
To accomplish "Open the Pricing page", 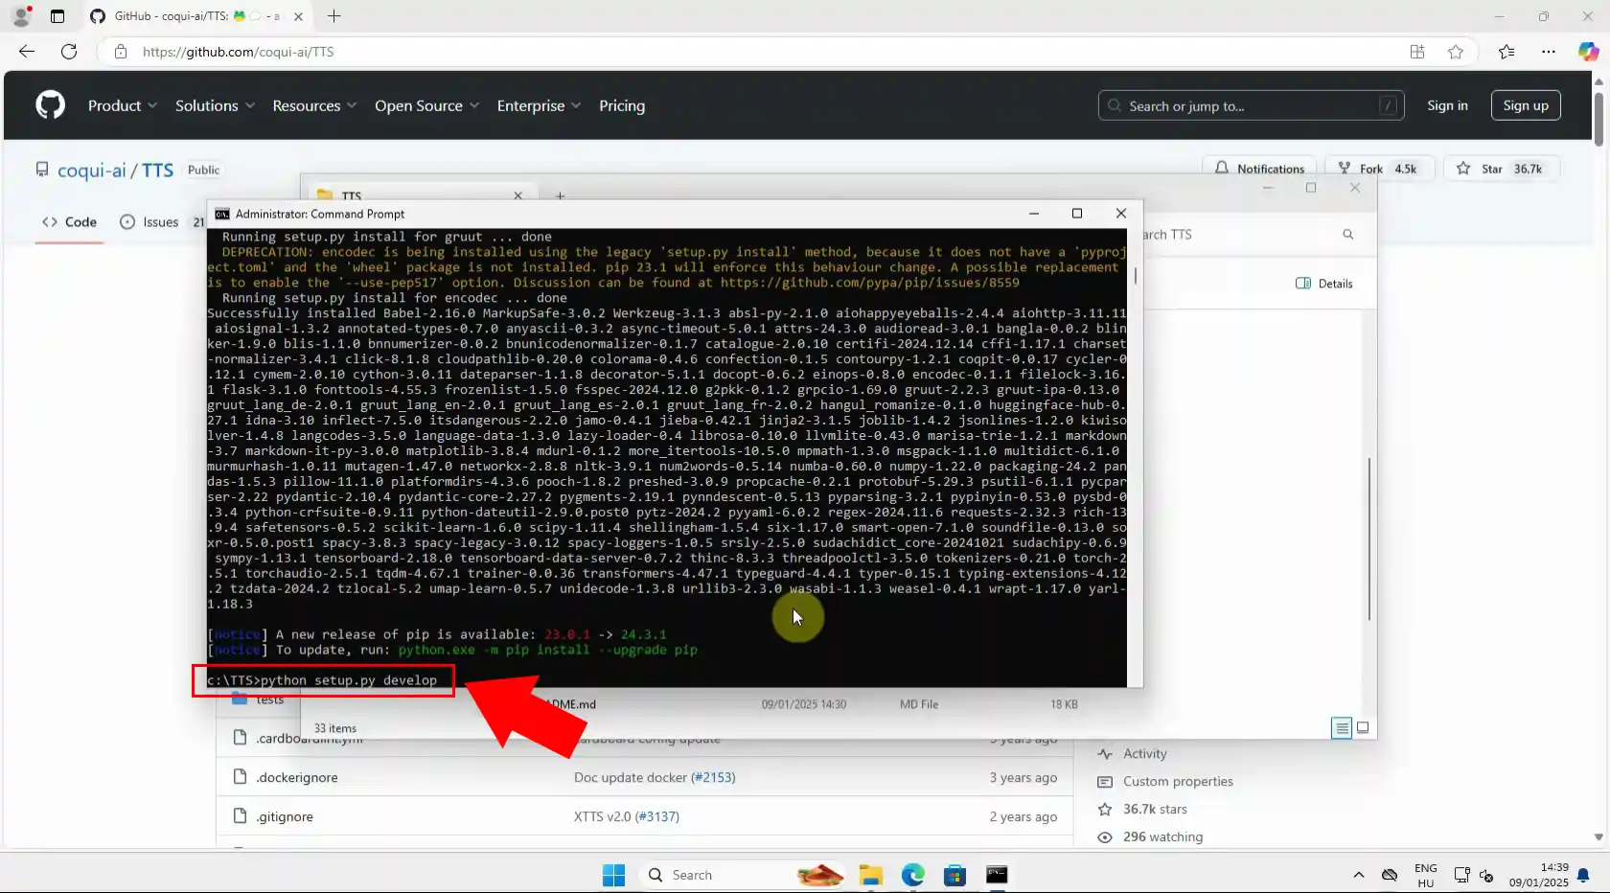I will (622, 105).
